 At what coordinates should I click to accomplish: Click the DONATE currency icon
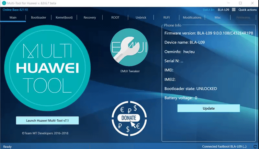[x=129, y=118]
